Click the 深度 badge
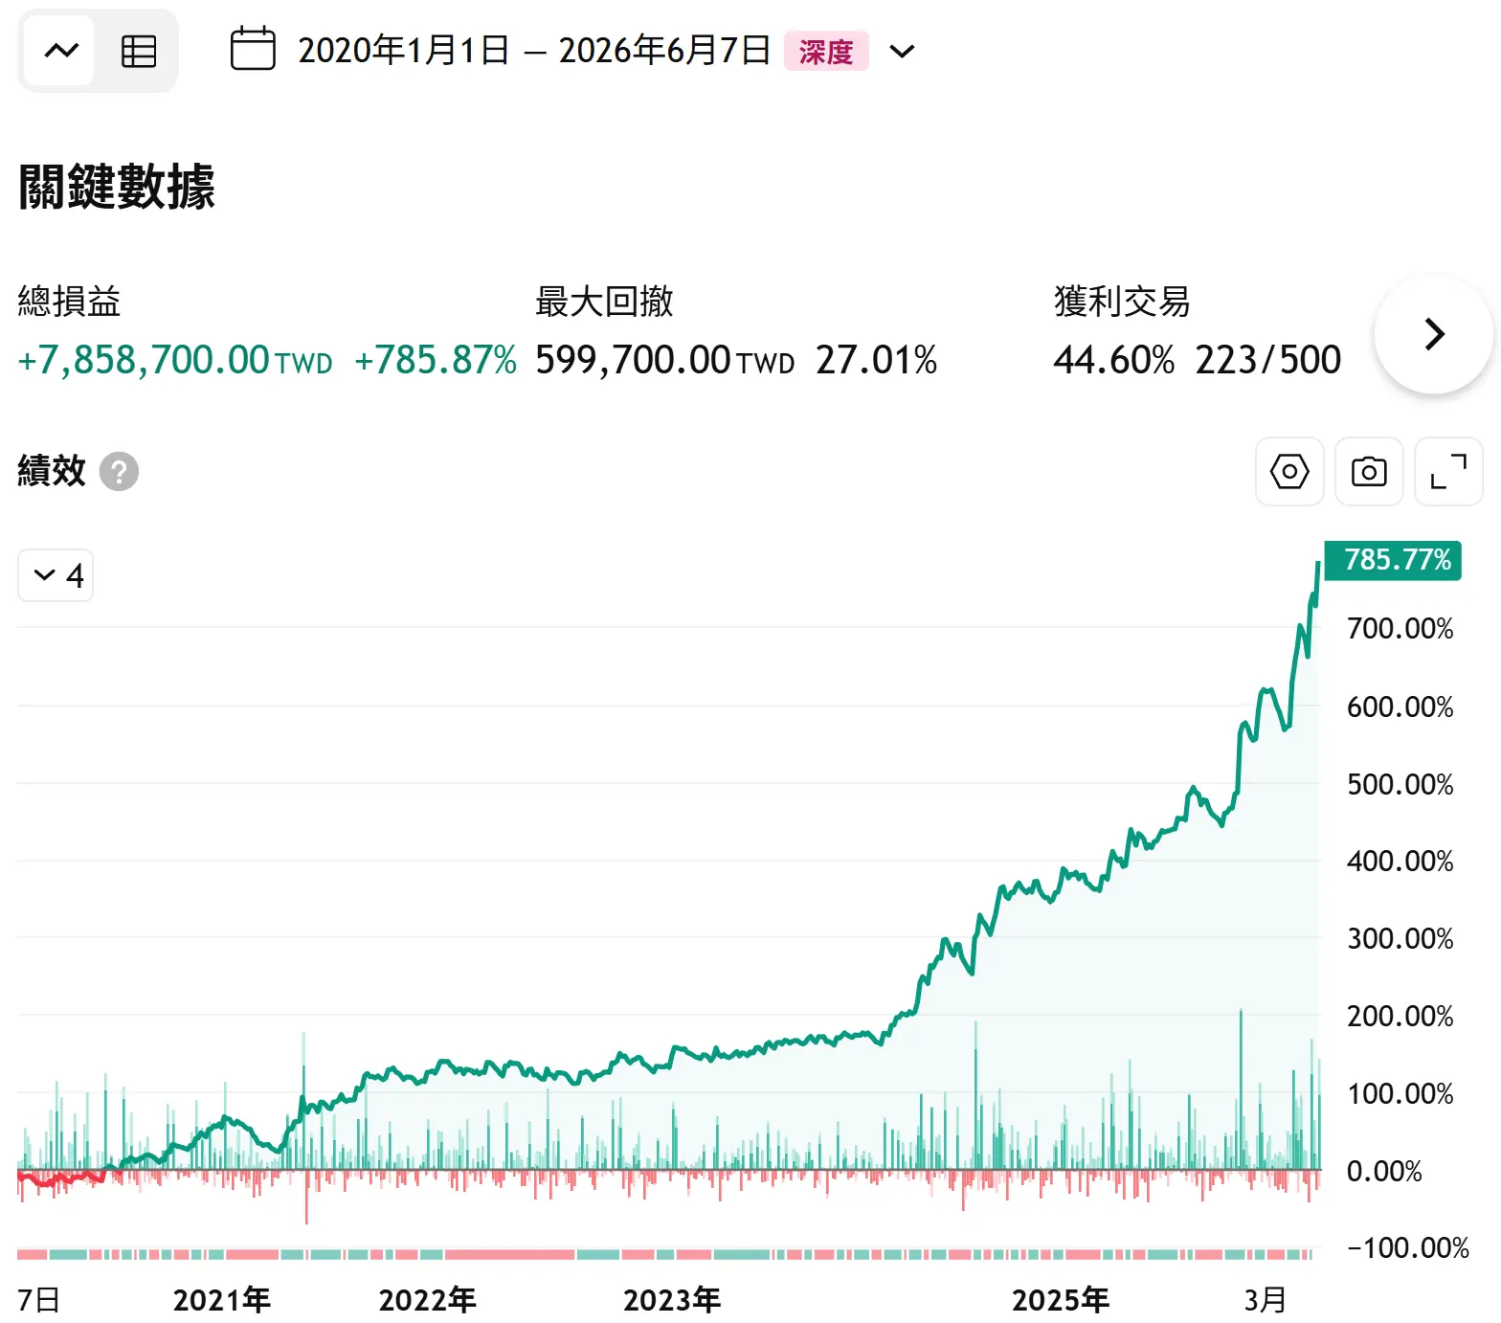The height and width of the screenshot is (1323, 1501). pos(826,51)
